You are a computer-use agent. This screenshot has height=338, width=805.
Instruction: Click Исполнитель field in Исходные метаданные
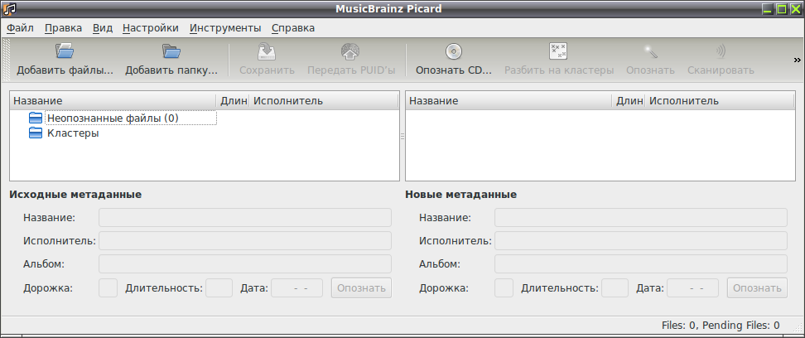[245, 241]
